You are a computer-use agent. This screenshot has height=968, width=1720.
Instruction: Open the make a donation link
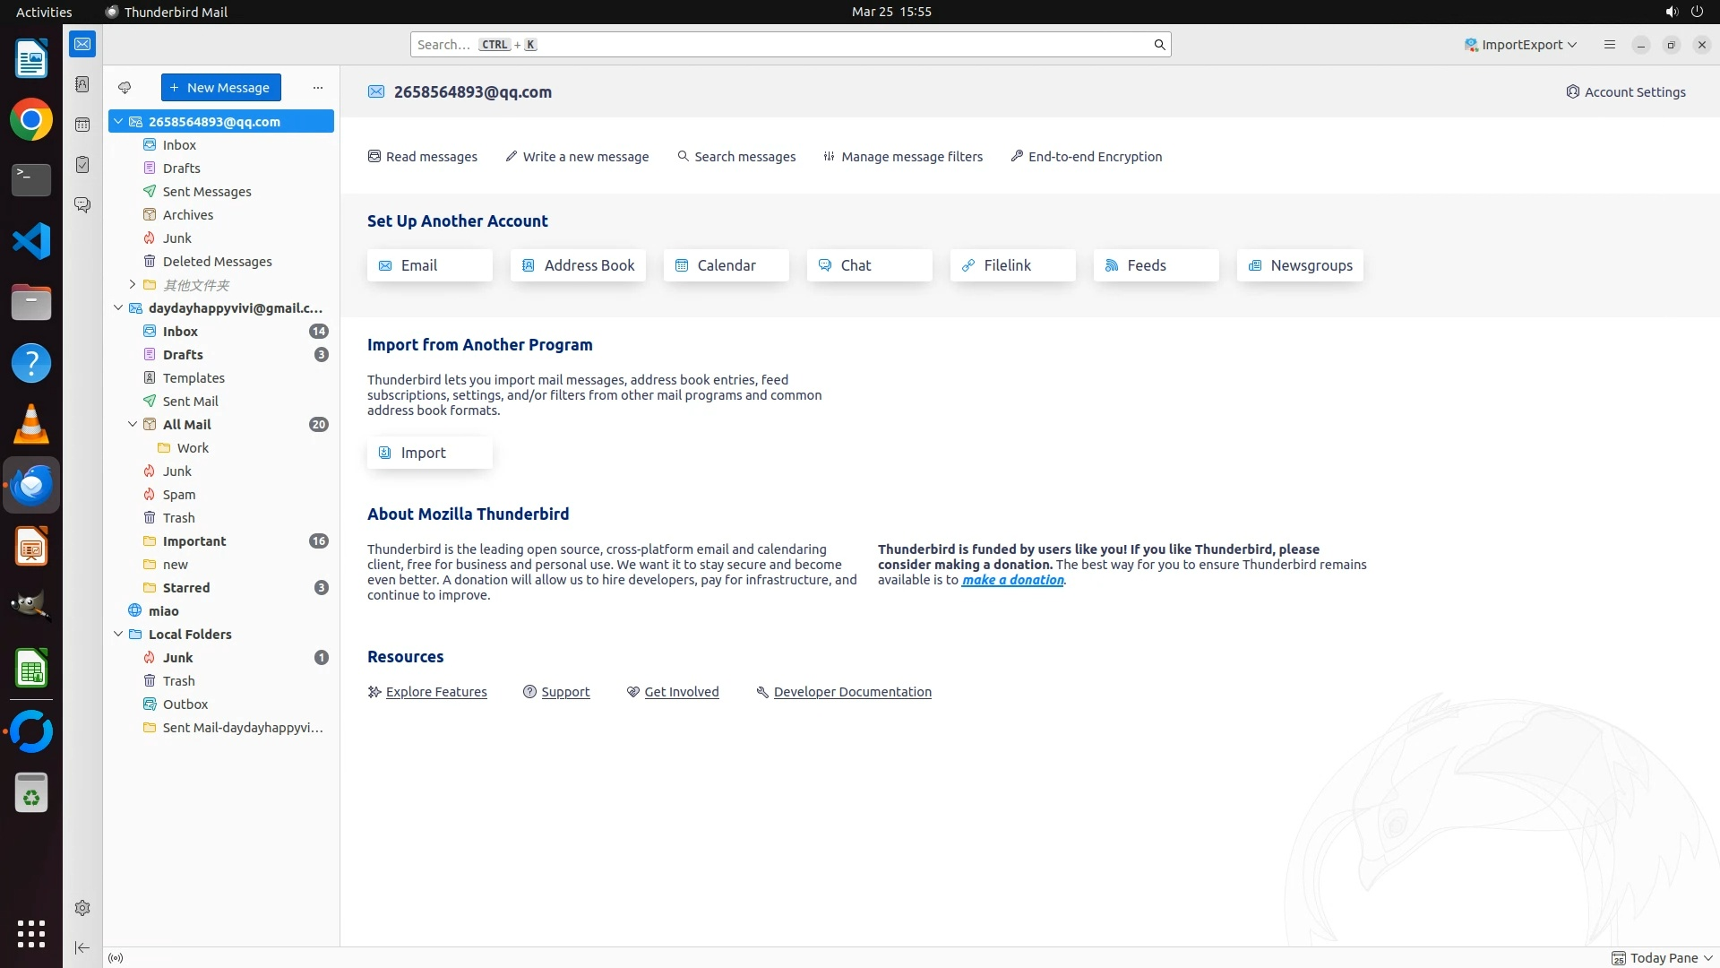(x=1012, y=580)
